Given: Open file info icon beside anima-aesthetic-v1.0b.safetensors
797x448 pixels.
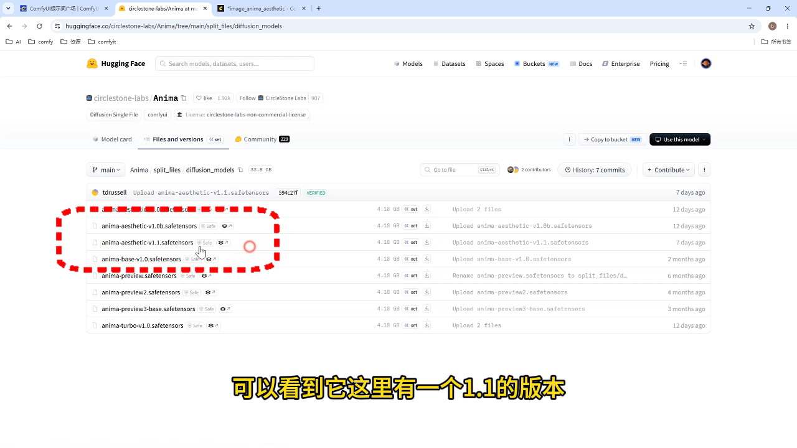Looking at the screenshot, I should coord(227,226).
